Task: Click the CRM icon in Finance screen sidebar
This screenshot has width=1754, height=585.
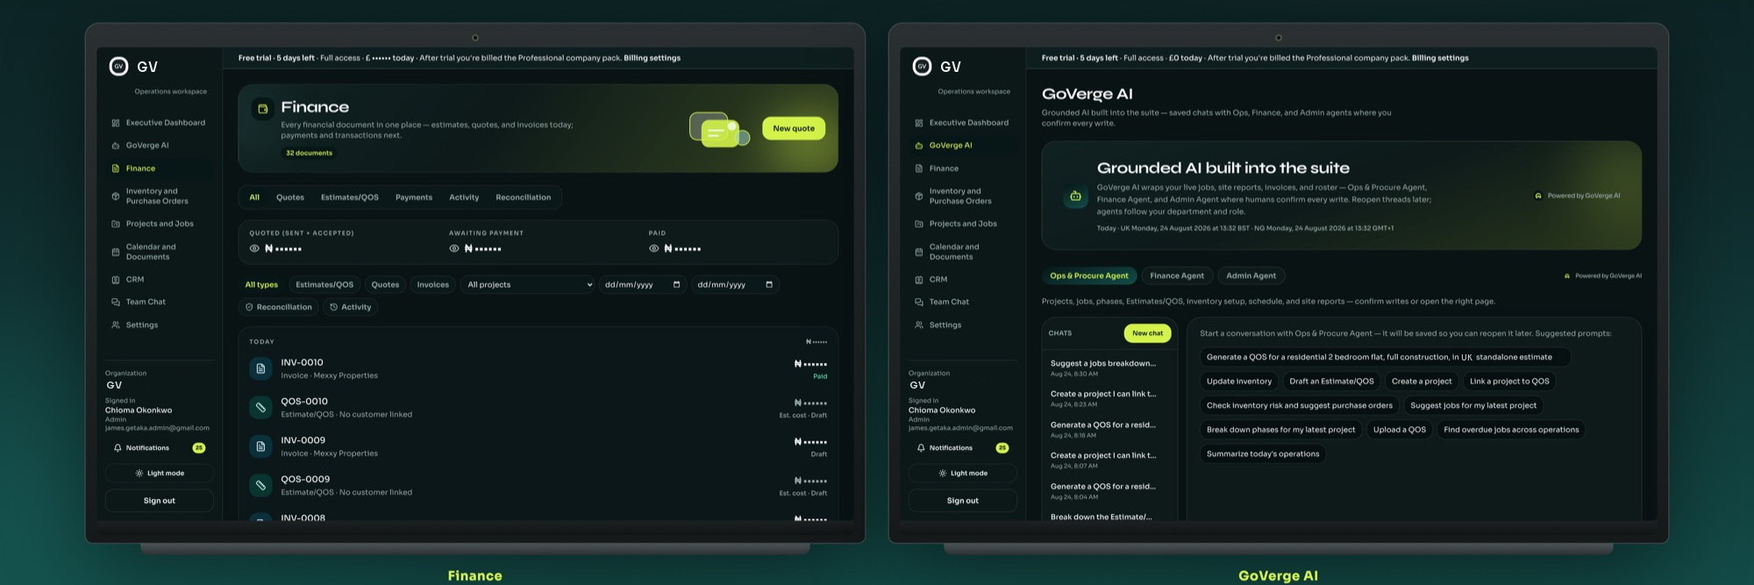Action: 116,280
